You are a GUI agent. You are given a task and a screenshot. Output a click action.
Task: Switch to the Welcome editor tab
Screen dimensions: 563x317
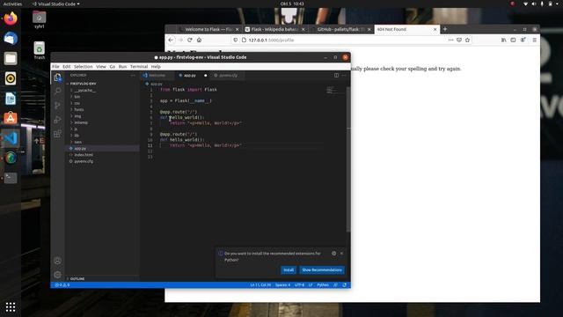point(157,76)
